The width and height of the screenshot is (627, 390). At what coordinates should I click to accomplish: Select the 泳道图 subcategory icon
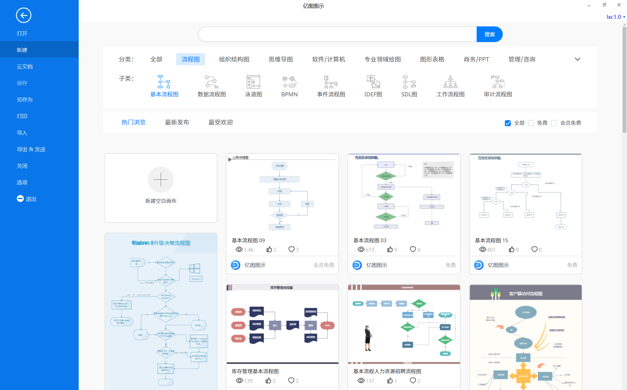tap(253, 82)
